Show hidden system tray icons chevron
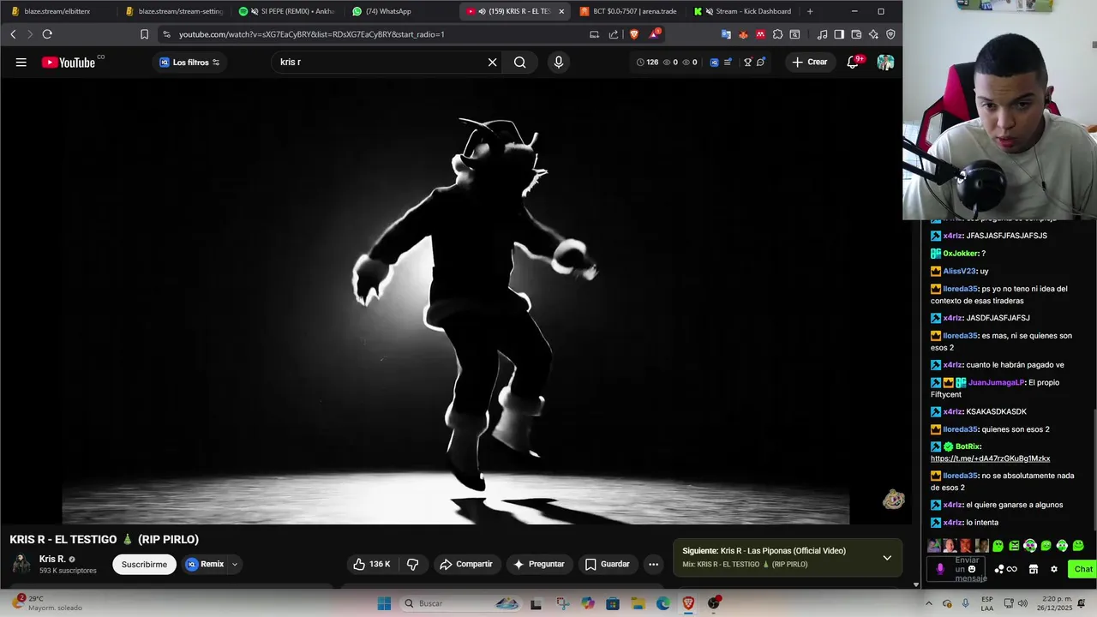 click(x=928, y=603)
